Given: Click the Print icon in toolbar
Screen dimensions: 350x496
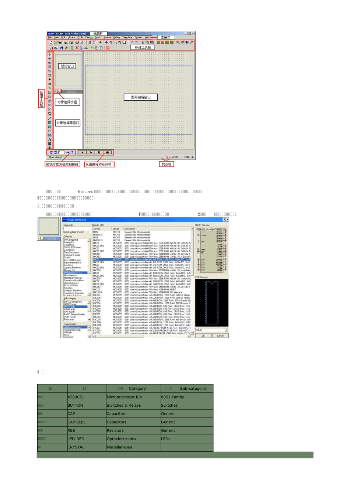Looking at the screenshot, I should (77, 42).
